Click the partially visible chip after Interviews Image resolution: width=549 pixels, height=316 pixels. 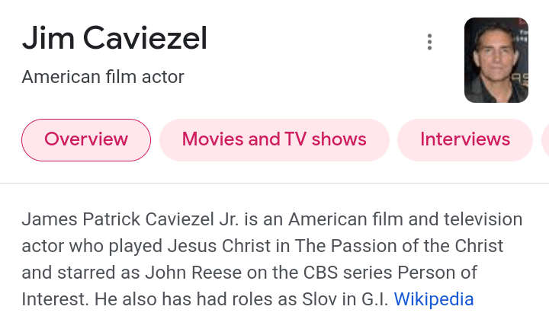pyautogui.click(x=544, y=139)
